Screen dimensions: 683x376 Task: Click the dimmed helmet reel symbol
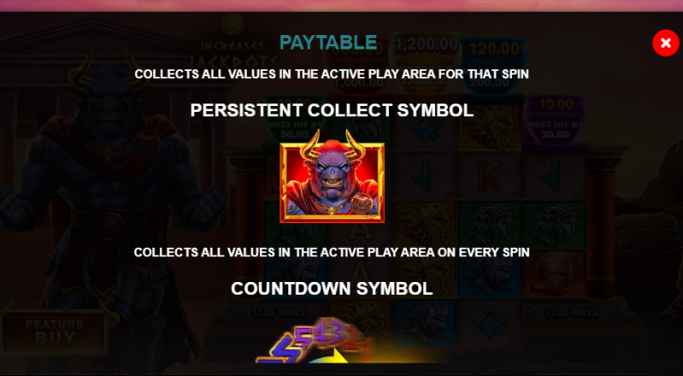(554, 274)
